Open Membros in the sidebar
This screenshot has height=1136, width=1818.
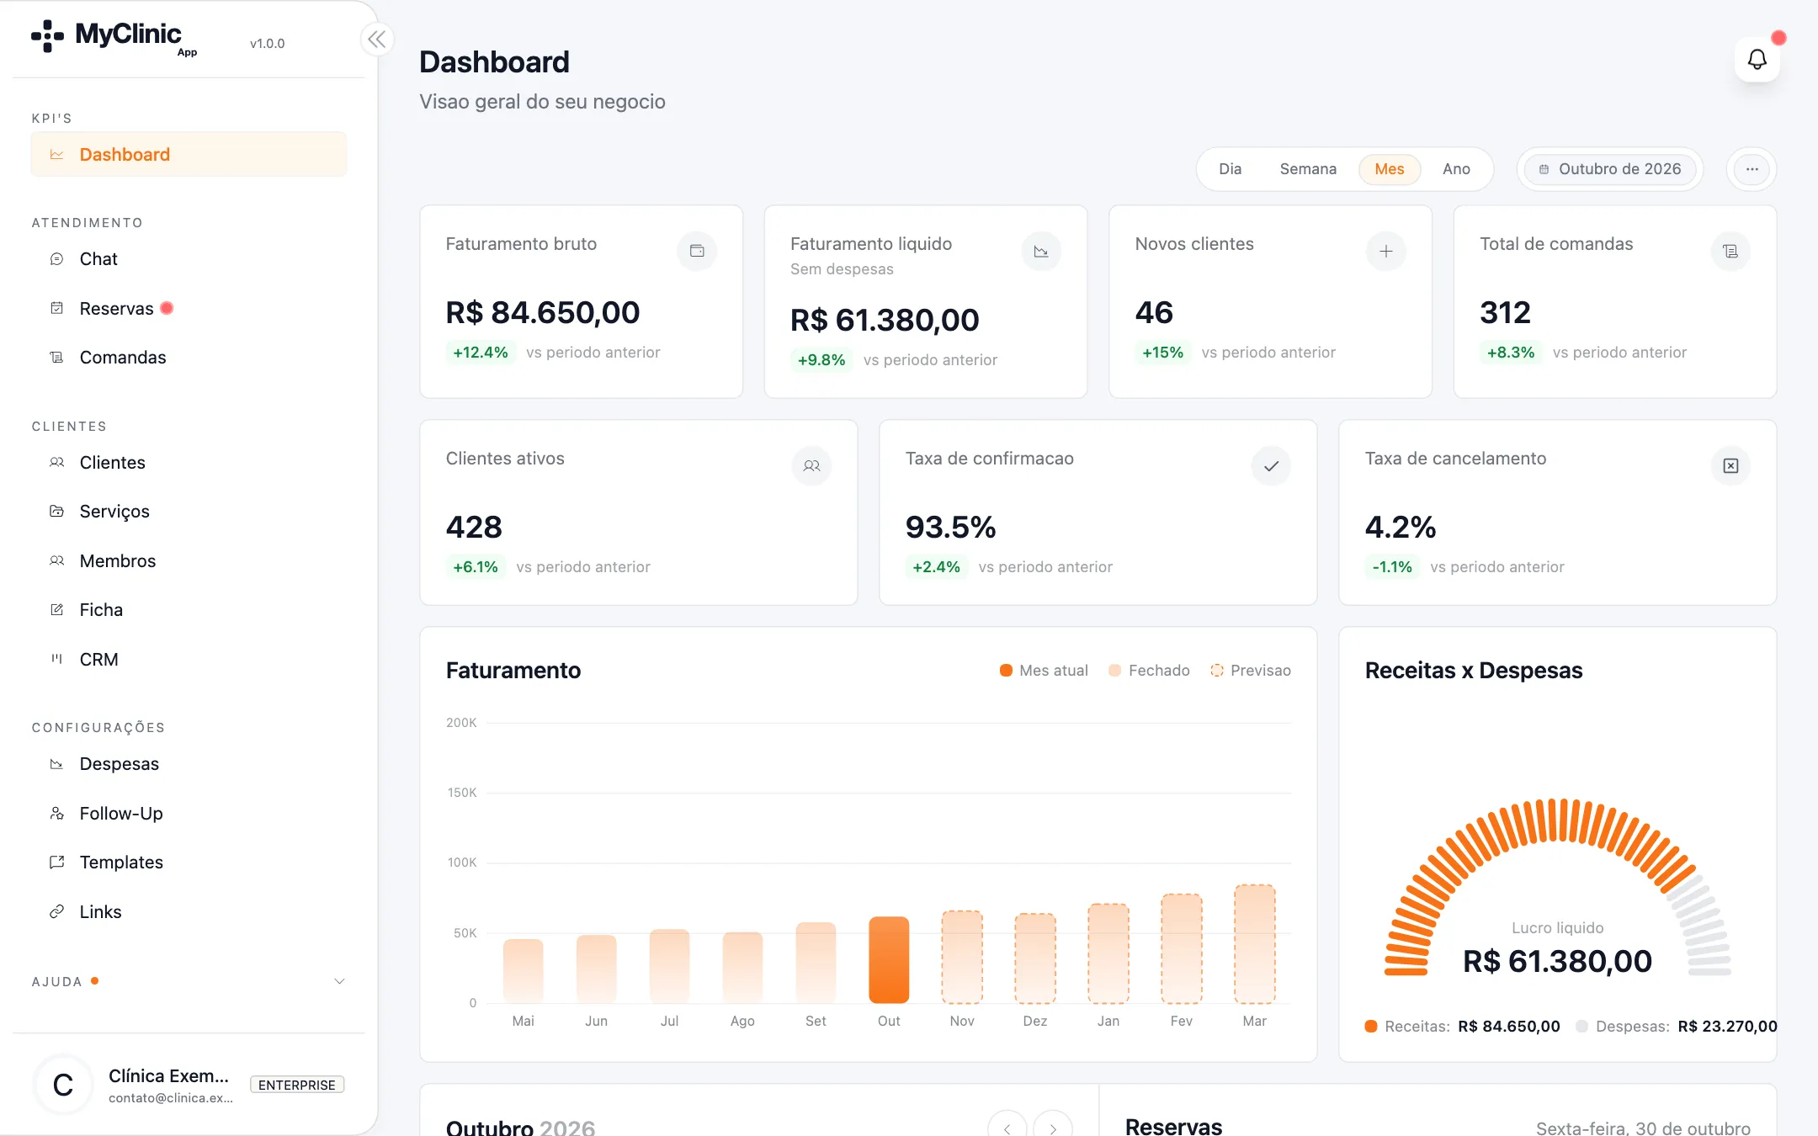189,561
